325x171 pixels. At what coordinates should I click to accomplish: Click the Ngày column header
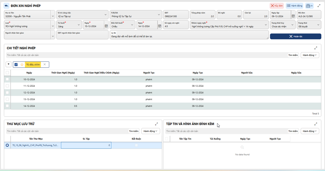tap(29, 73)
